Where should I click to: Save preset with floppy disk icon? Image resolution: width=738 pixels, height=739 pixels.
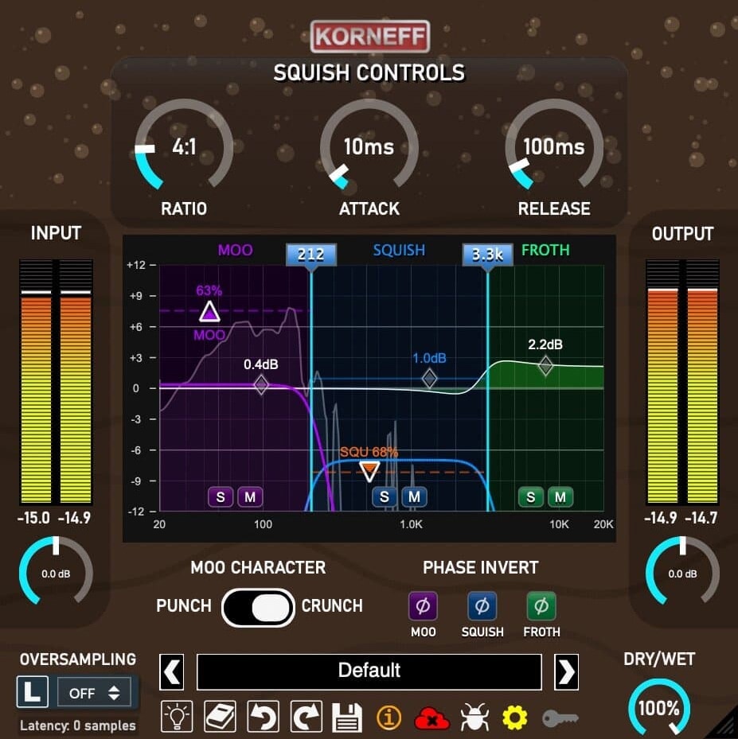tap(347, 717)
